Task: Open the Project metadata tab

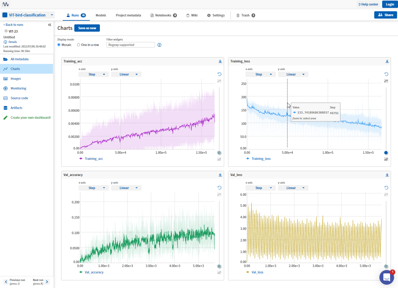Action: click(x=128, y=15)
